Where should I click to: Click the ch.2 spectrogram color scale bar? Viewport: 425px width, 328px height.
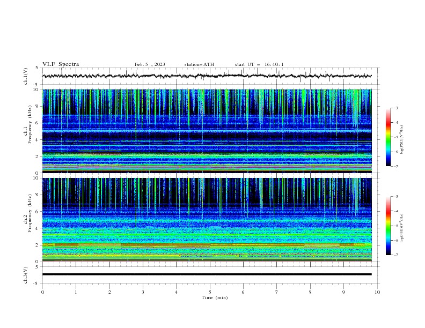(389, 226)
